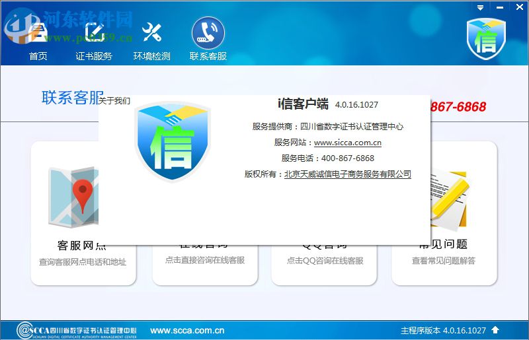Click the 服务电话：400-867-6868 line

(x=327, y=158)
